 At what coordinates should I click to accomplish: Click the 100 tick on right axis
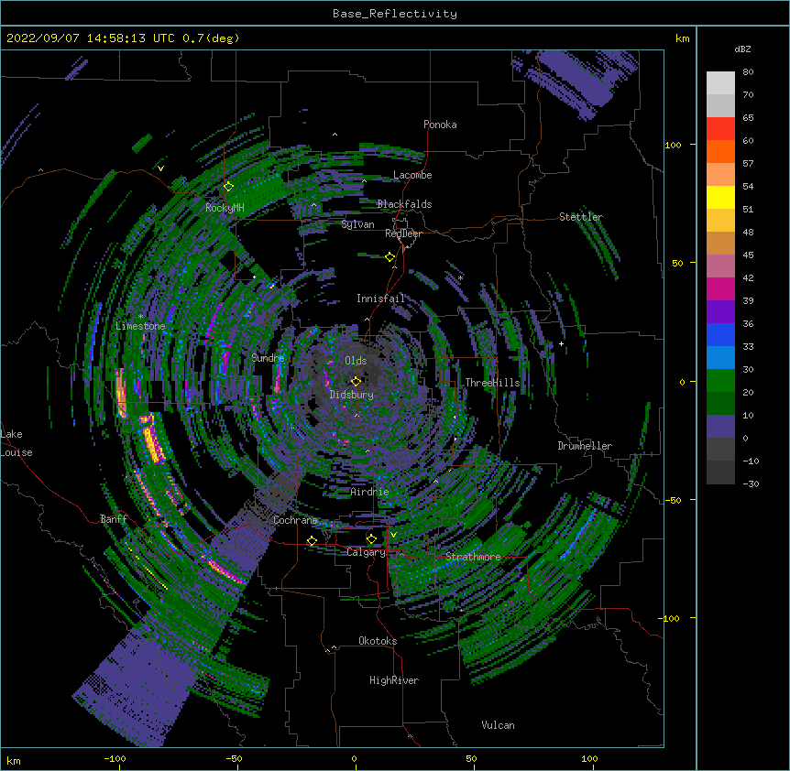pyautogui.click(x=673, y=145)
